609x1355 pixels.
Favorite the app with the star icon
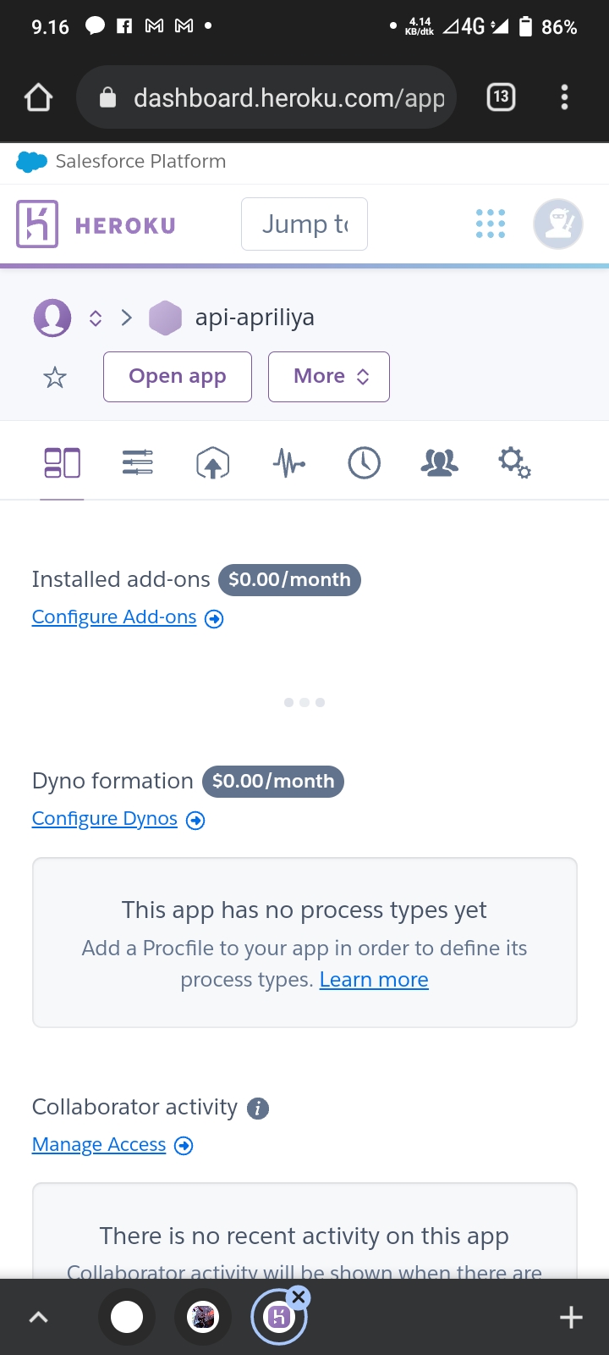(55, 377)
